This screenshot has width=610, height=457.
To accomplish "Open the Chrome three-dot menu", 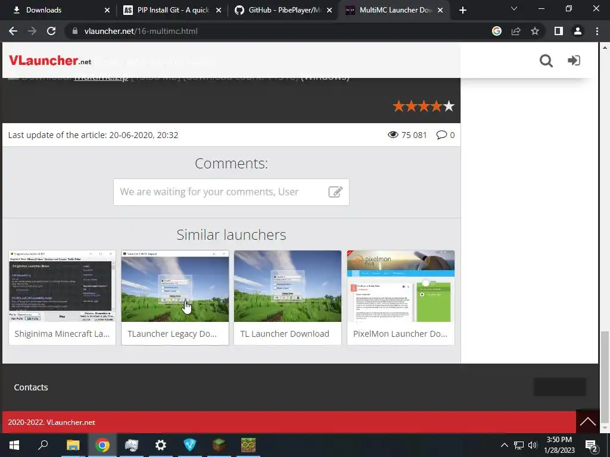I will (x=597, y=31).
